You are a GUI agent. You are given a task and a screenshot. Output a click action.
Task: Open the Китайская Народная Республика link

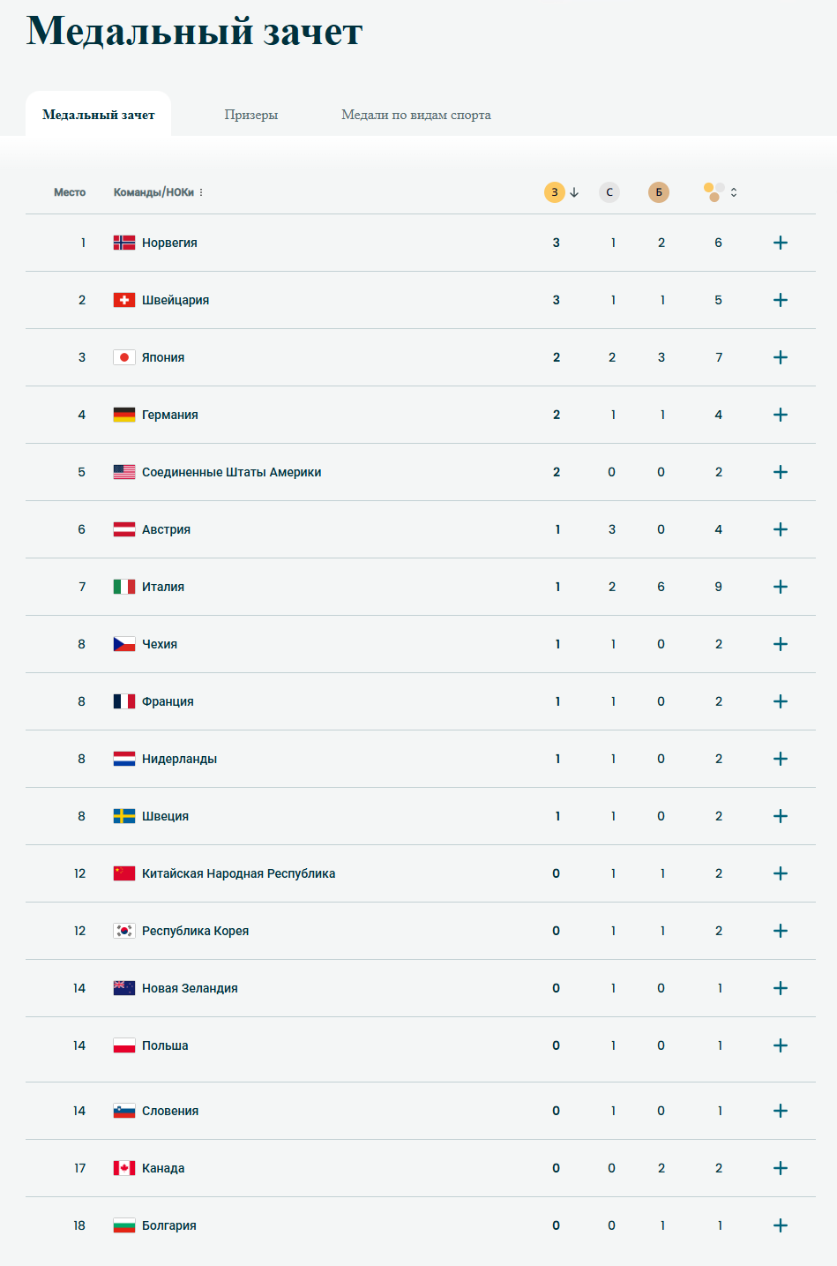tap(238, 873)
